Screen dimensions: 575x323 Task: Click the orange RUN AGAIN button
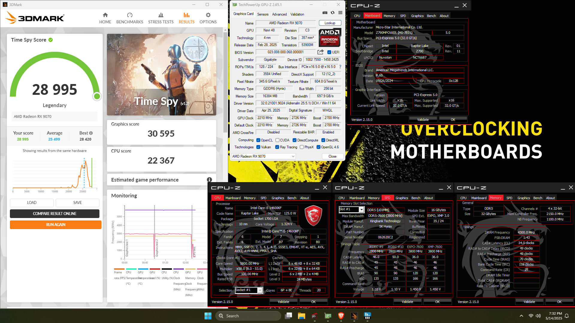pyautogui.click(x=55, y=225)
